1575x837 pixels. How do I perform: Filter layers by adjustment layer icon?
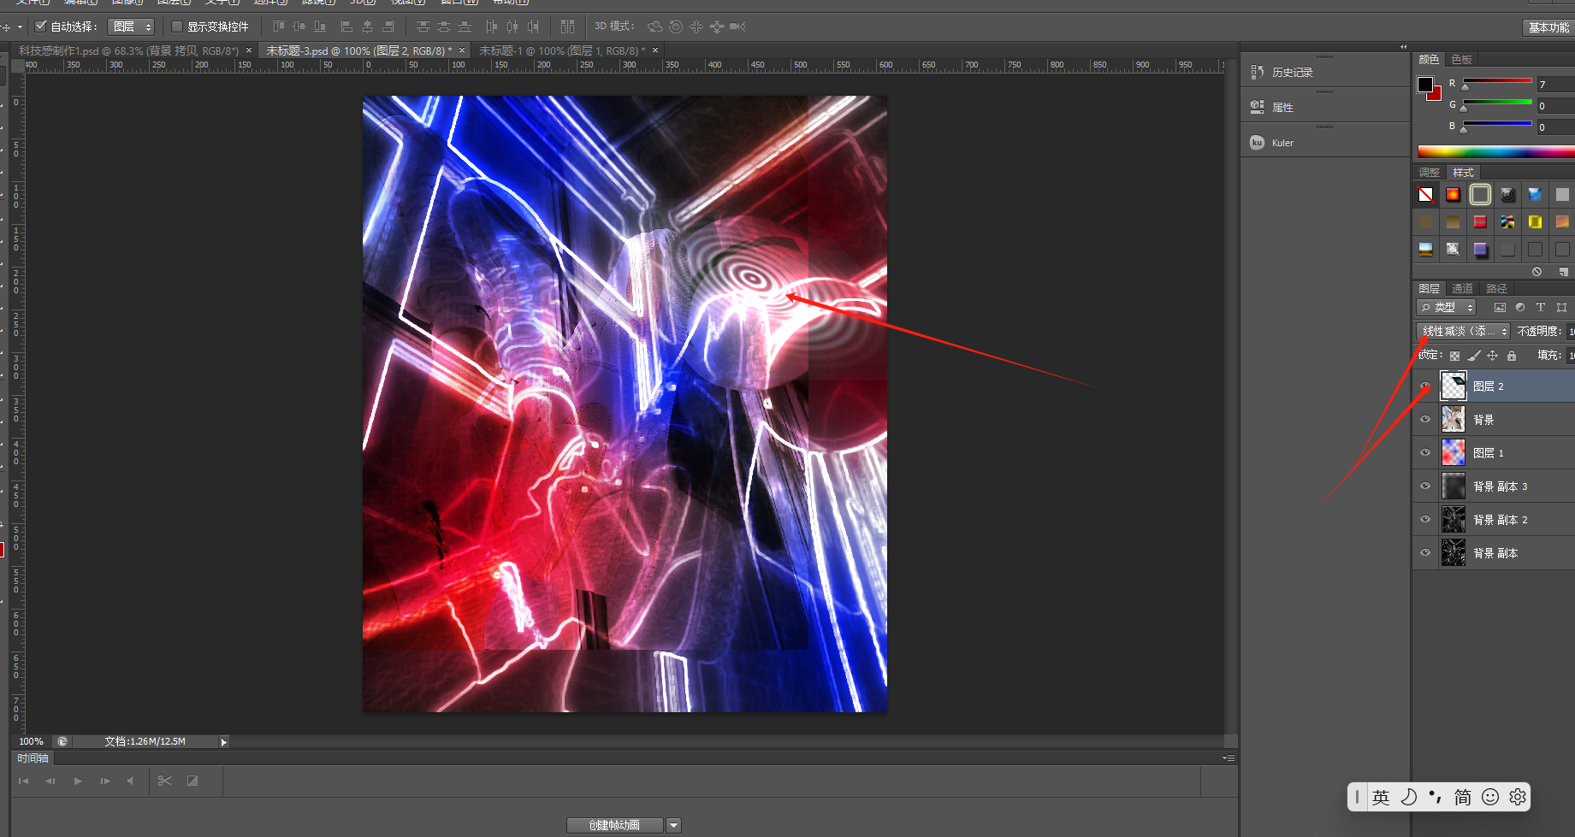click(x=1520, y=307)
